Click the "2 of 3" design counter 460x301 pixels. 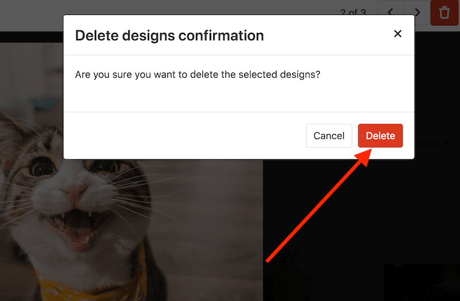coord(353,12)
